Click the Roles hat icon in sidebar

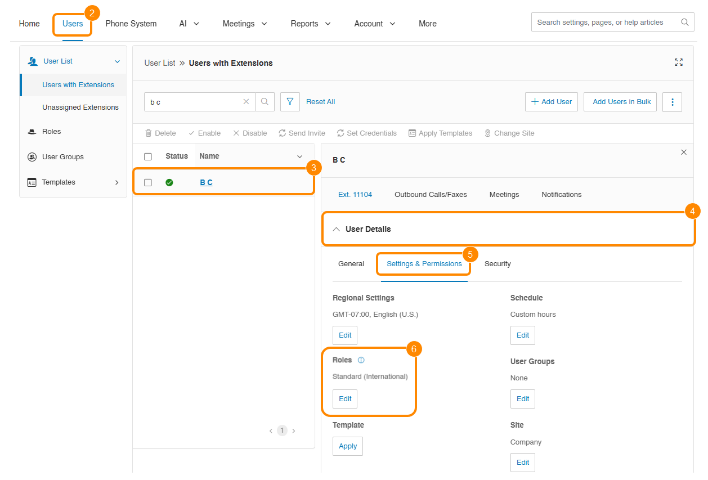(32, 132)
